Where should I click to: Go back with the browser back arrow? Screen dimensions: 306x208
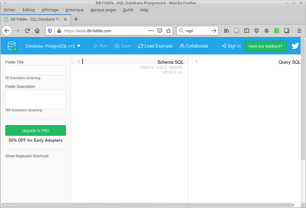click(7, 31)
